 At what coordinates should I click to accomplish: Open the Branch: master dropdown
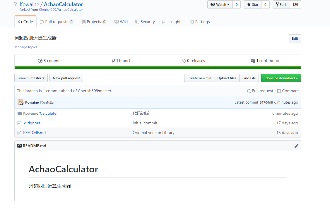[x=31, y=78]
